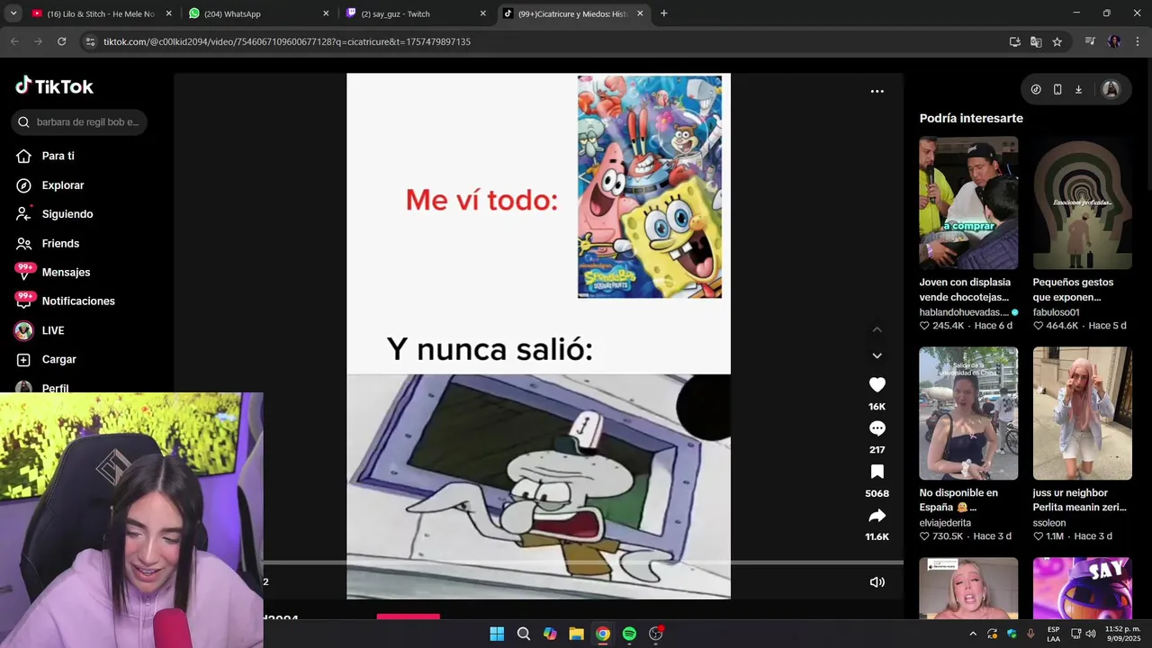Screen dimensions: 1152x648
Task: Open the get app phone icon
Action: point(1057,89)
